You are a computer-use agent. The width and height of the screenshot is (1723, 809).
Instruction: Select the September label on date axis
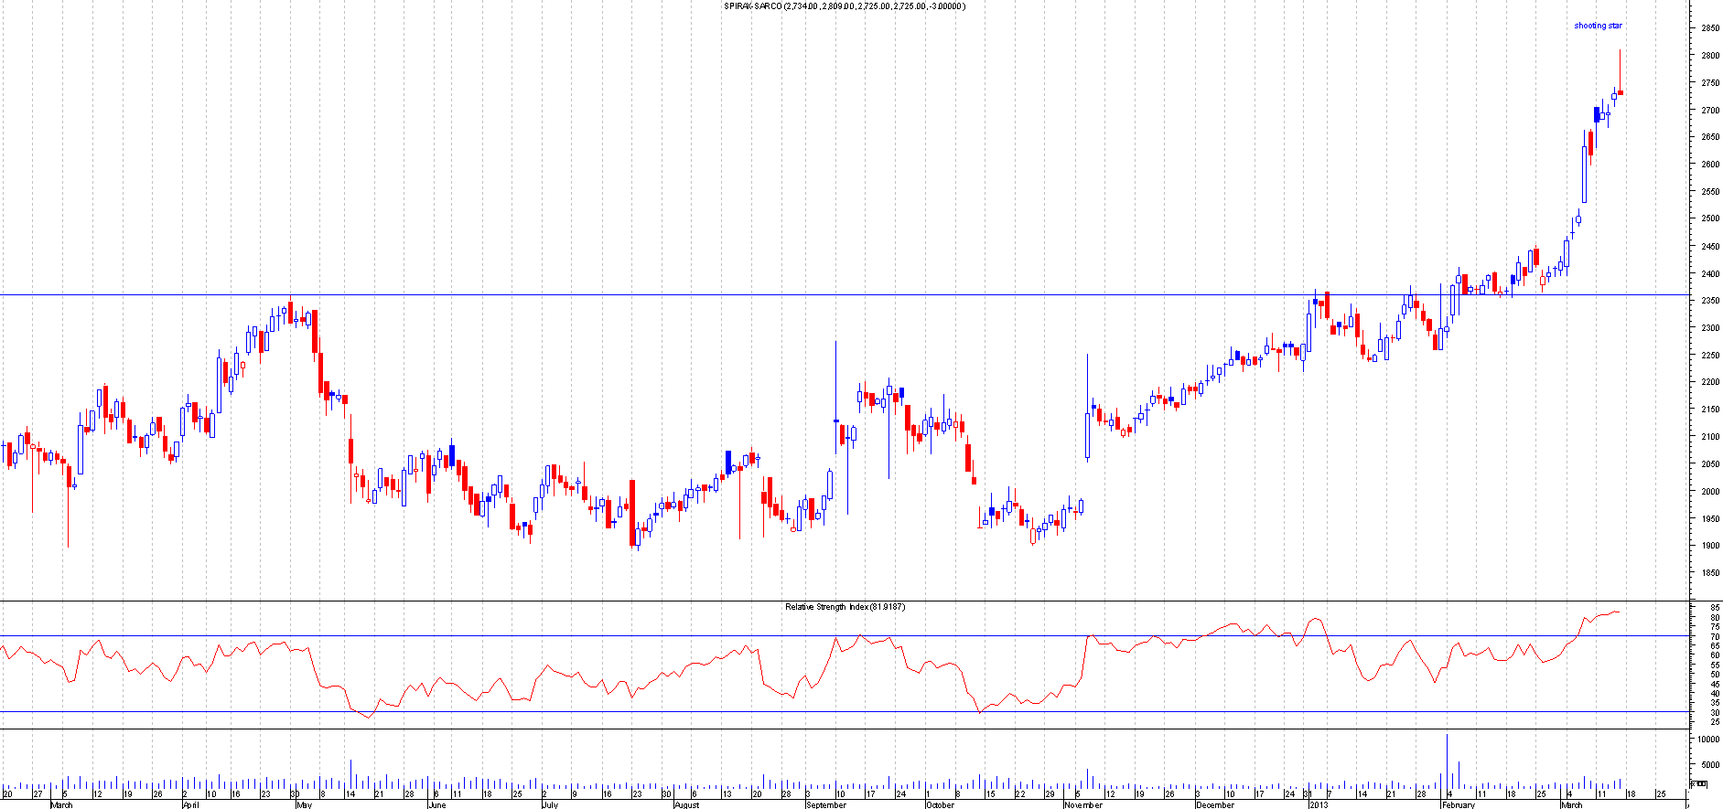(x=825, y=805)
